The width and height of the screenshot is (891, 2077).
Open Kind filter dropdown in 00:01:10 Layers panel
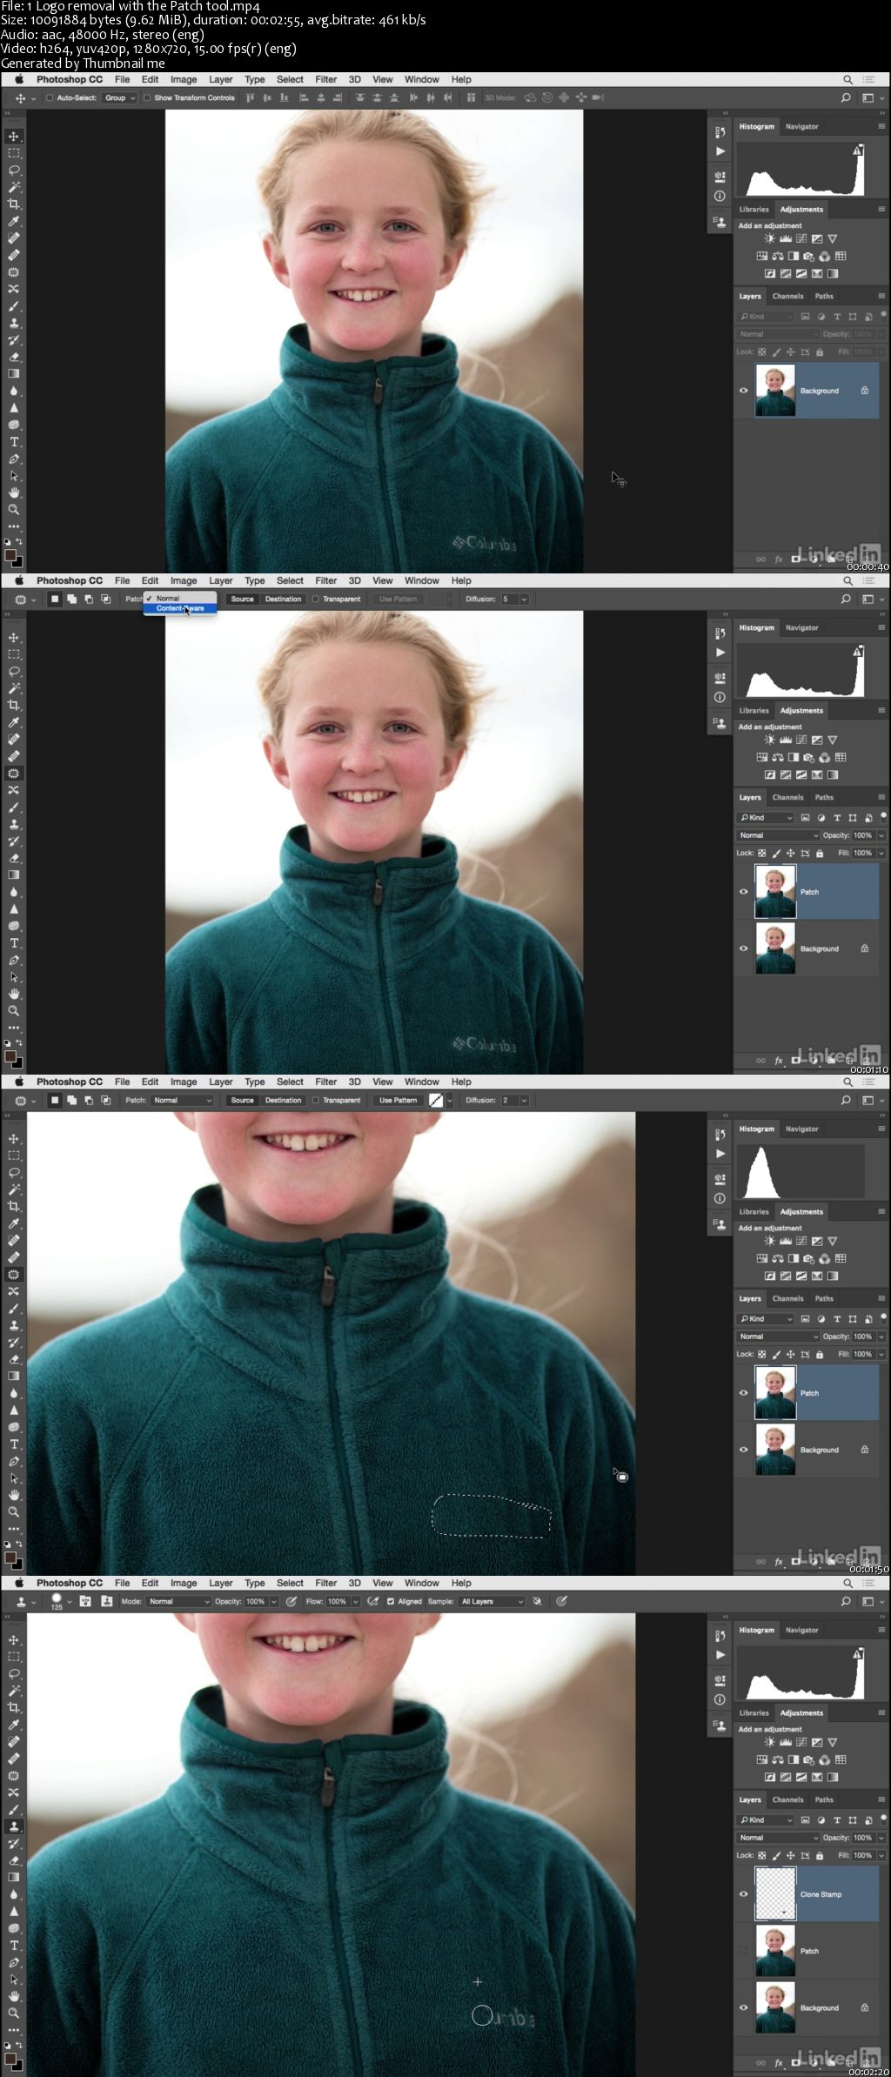click(766, 818)
